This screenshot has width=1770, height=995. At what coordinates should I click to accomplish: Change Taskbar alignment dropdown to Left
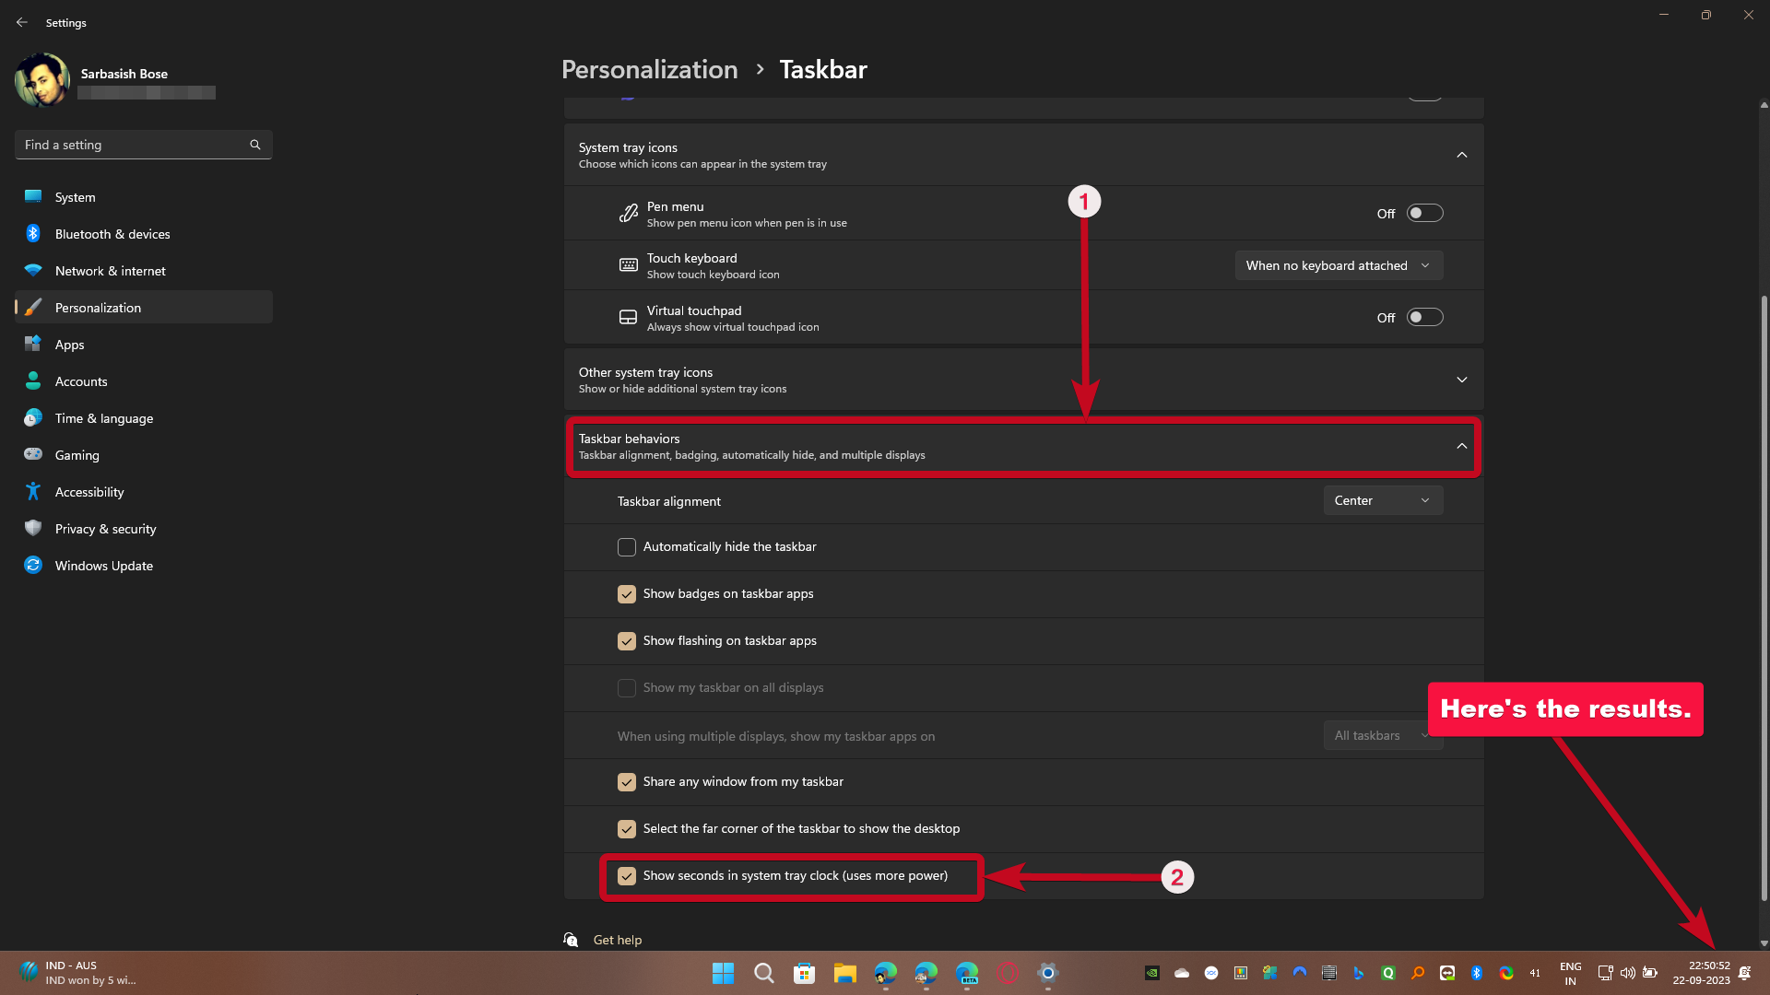pyautogui.click(x=1384, y=499)
